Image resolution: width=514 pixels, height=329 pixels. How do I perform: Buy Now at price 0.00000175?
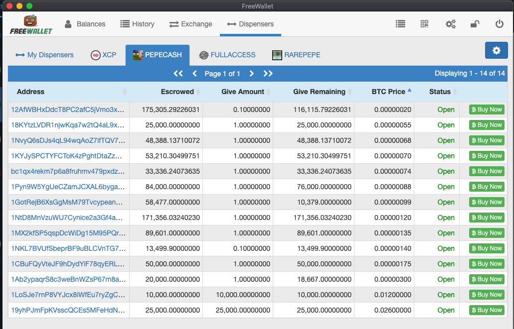487,264
